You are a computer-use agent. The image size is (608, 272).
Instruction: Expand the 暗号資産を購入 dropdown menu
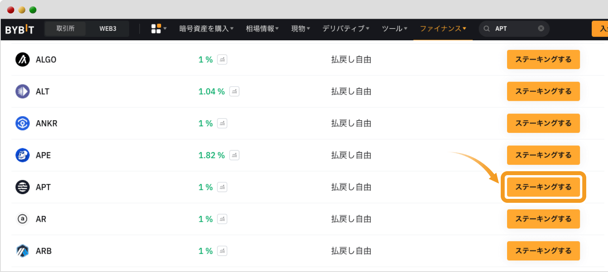[x=206, y=28]
